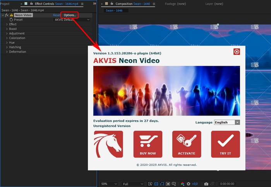Toggle the Transparency Grid icon
Image resolution: width=271 pixels, height=187 pixels.
tap(156, 184)
